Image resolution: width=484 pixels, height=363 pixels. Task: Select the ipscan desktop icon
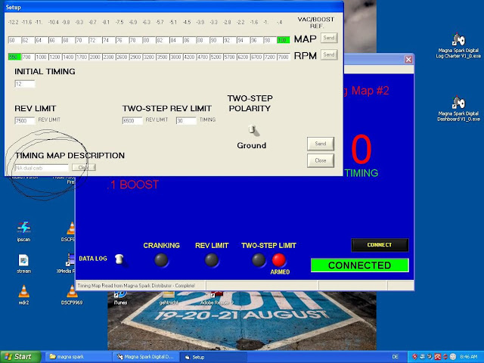pyautogui.click(x=23, y=231)
